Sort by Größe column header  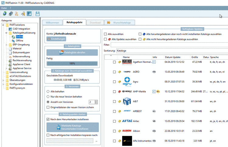[x=195, y=57]
